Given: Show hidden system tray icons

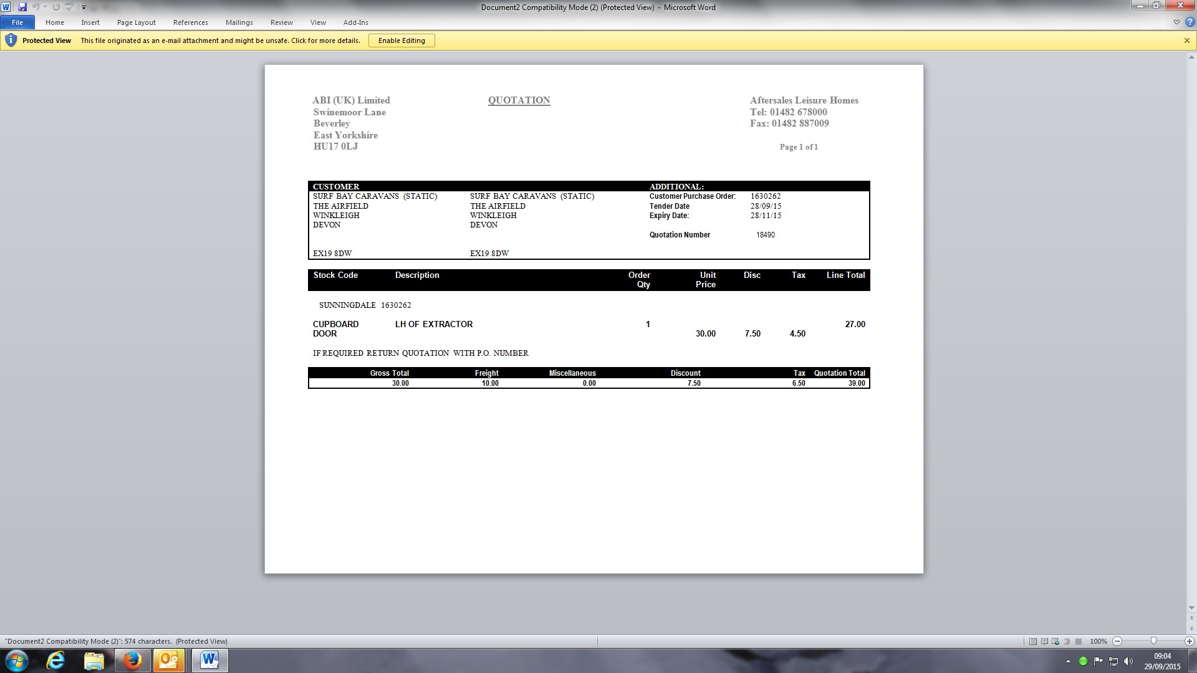Looking at the screenshot, I should point(1068,661).
